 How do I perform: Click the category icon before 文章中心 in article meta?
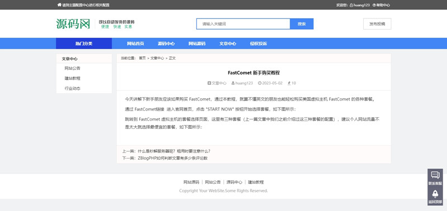(x=209, y=83)
